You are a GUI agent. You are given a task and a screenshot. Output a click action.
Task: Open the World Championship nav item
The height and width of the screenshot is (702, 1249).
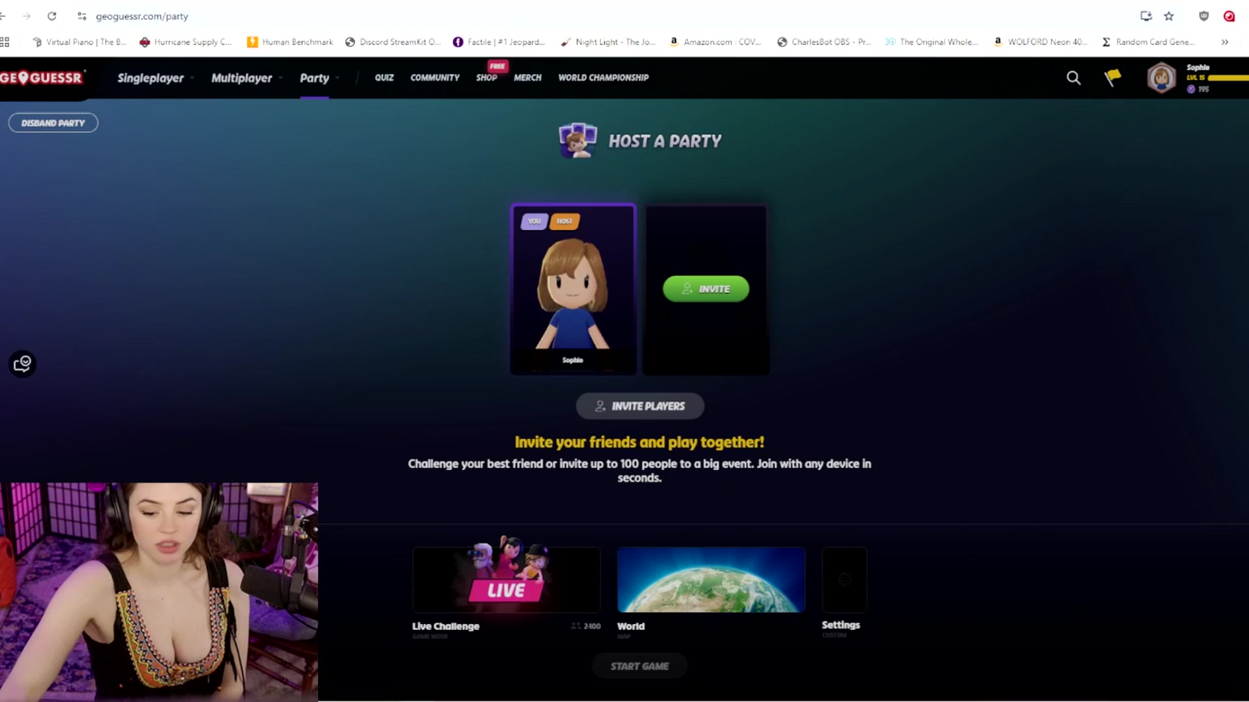tap(603, 77)
